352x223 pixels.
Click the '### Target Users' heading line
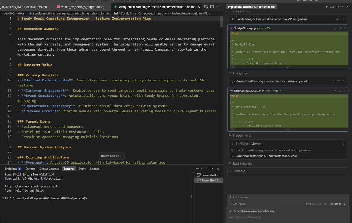(34, 121)
